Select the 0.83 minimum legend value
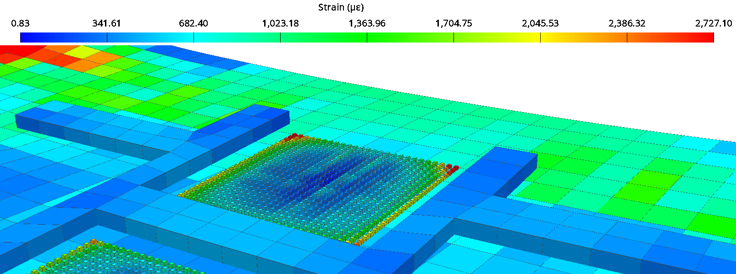This screenshot has height=274, width=736. (20, 23)
